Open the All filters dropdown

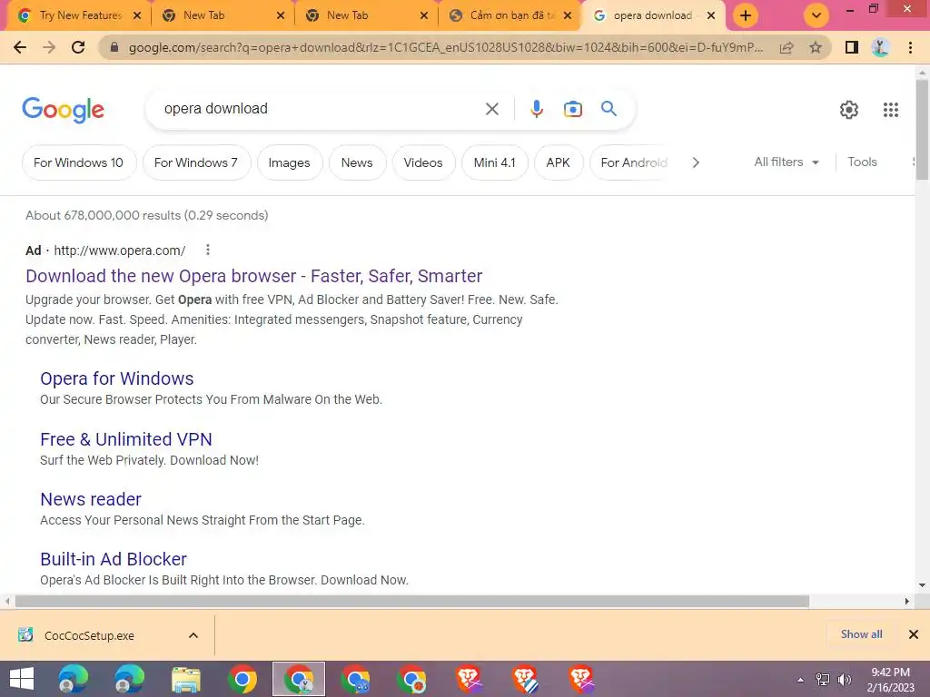pos(787,162)
